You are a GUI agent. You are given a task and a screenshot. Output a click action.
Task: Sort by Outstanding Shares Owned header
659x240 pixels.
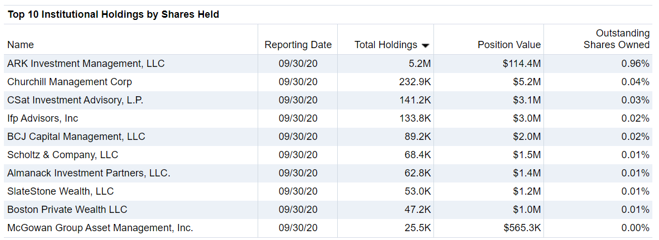(x=616, y=39)
